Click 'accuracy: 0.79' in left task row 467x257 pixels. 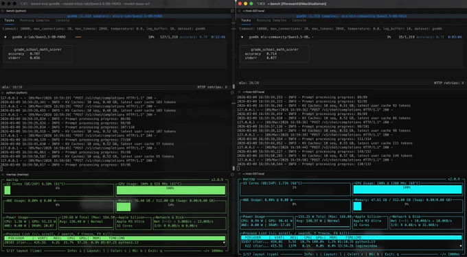click(x=194, y=37)
